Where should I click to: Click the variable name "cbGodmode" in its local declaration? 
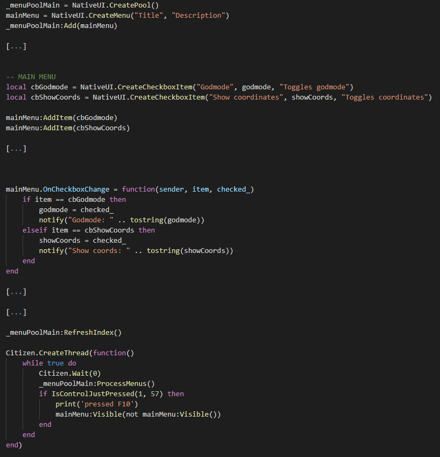(x=49, y=87)
